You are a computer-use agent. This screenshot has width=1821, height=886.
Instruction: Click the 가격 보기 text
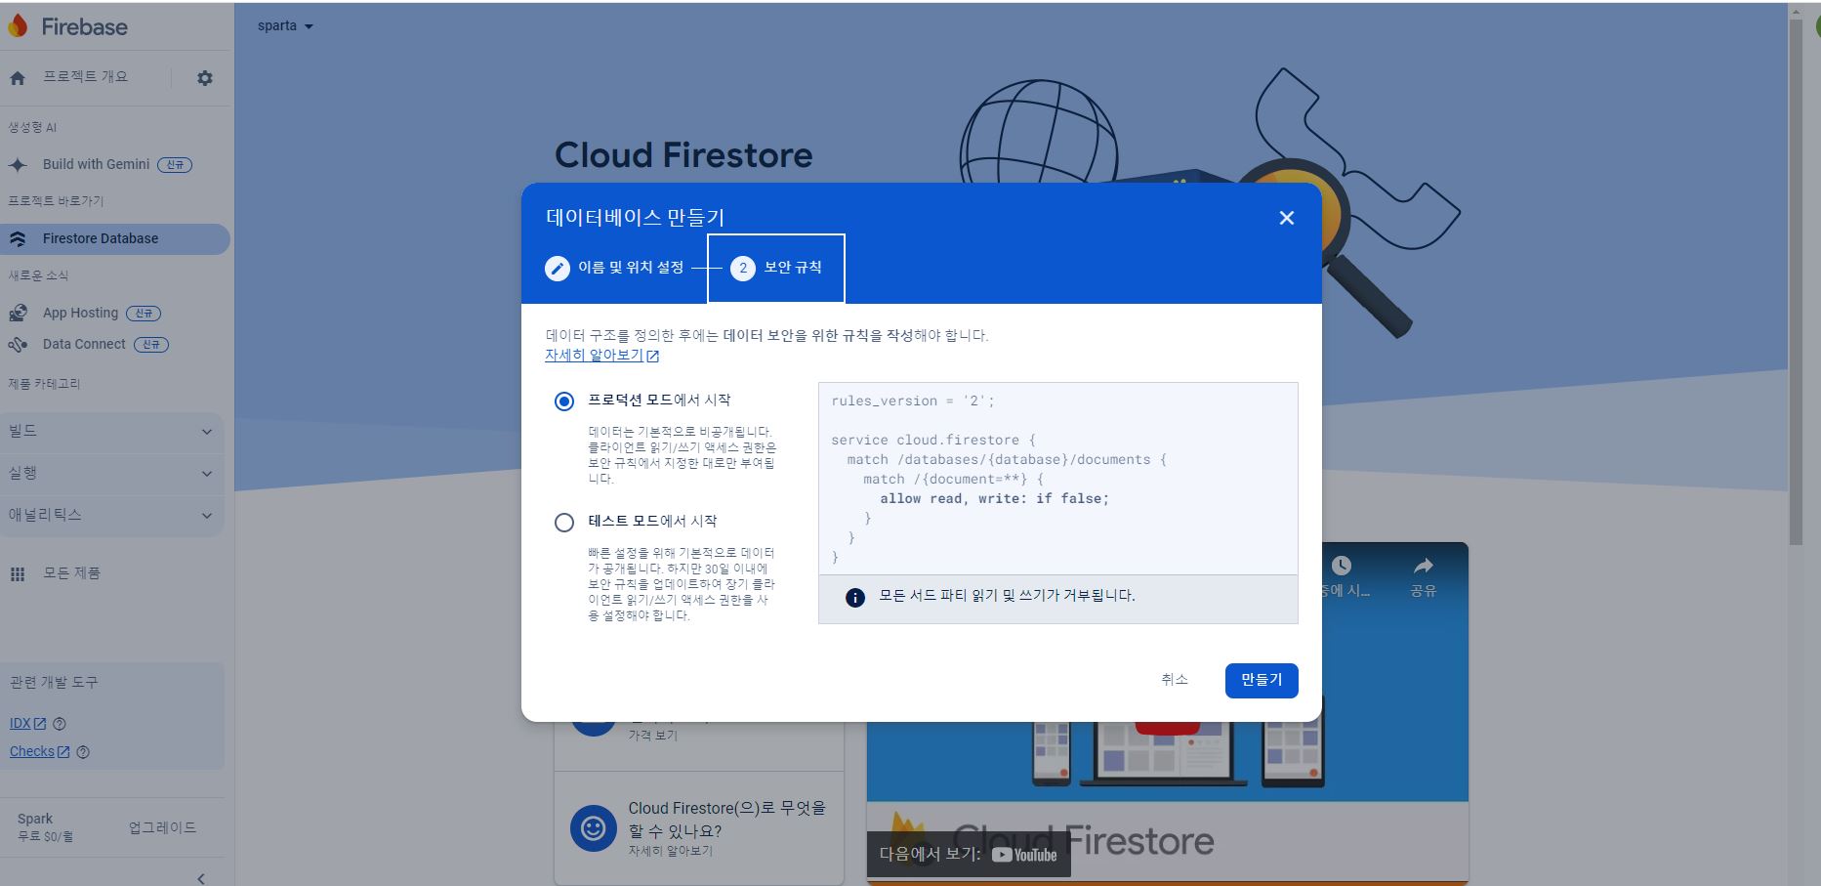[x=652, y=736]
